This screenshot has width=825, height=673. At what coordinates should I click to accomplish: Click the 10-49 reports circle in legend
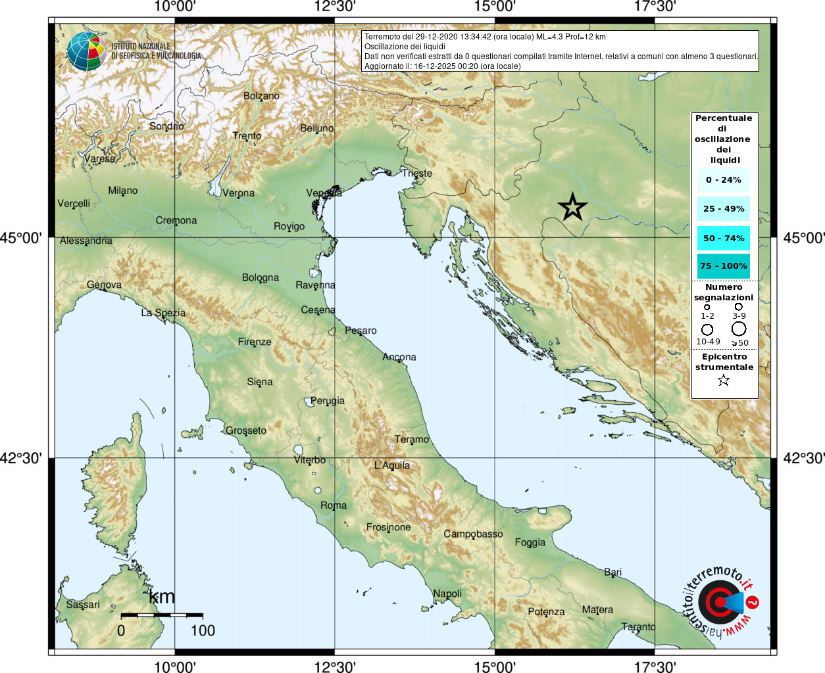click(707, 329)
